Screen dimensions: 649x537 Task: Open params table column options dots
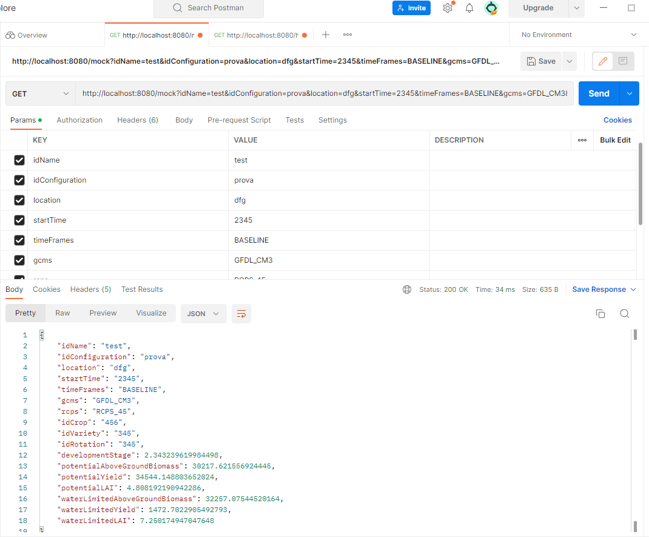pyautogui.click(x=582, y=140)
